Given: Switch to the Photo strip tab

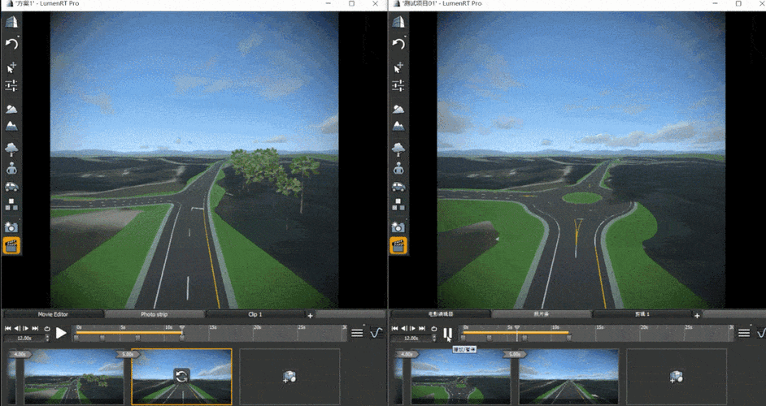Looking at the screenshot, I should click(x=155, y=314).
